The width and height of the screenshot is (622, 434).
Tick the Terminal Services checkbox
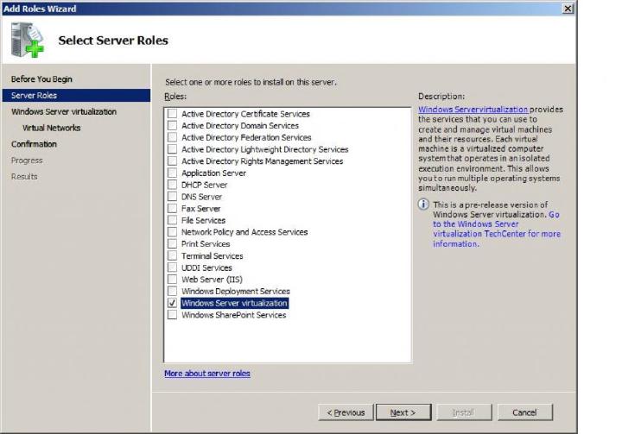coord(172,255)
